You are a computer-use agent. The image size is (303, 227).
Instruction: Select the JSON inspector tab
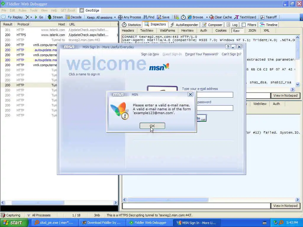pos(252,30)
